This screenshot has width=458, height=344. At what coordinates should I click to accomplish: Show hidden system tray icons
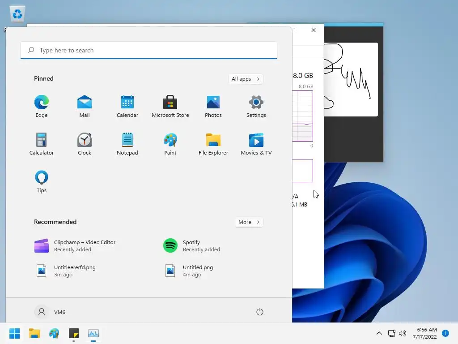379,333
